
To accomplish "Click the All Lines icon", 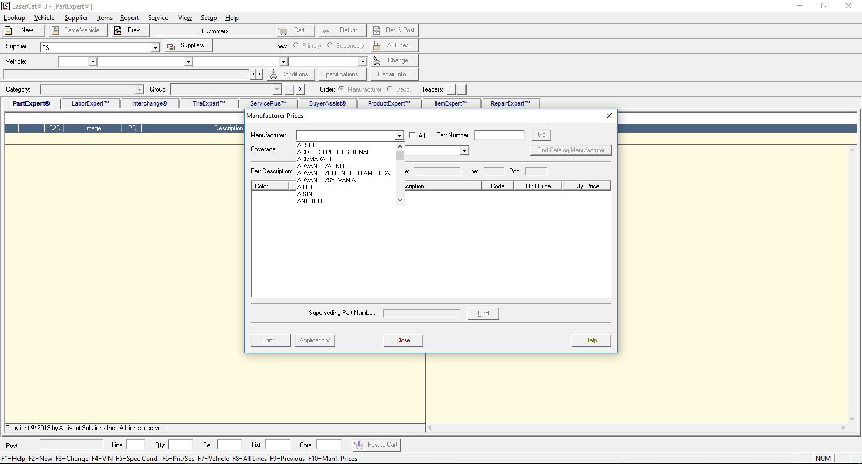I will pos(377,46).
